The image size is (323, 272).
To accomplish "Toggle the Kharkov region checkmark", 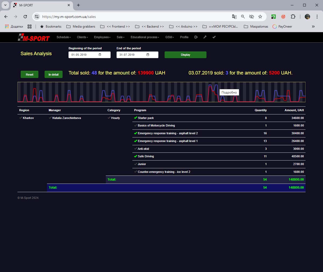I will 21,118.
